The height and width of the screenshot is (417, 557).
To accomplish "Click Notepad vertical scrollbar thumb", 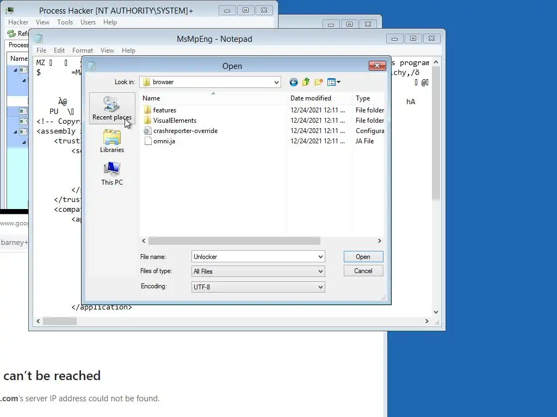I will (436, 133).
